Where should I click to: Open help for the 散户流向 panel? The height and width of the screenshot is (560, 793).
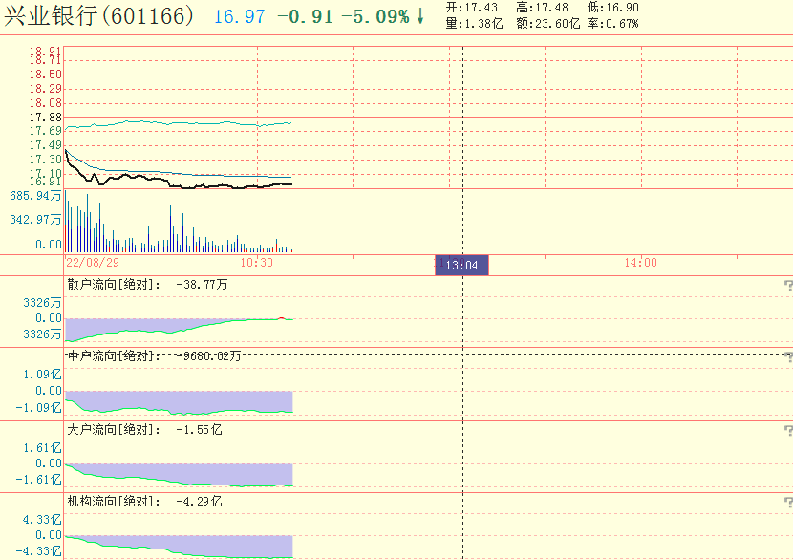coord(788,286)
